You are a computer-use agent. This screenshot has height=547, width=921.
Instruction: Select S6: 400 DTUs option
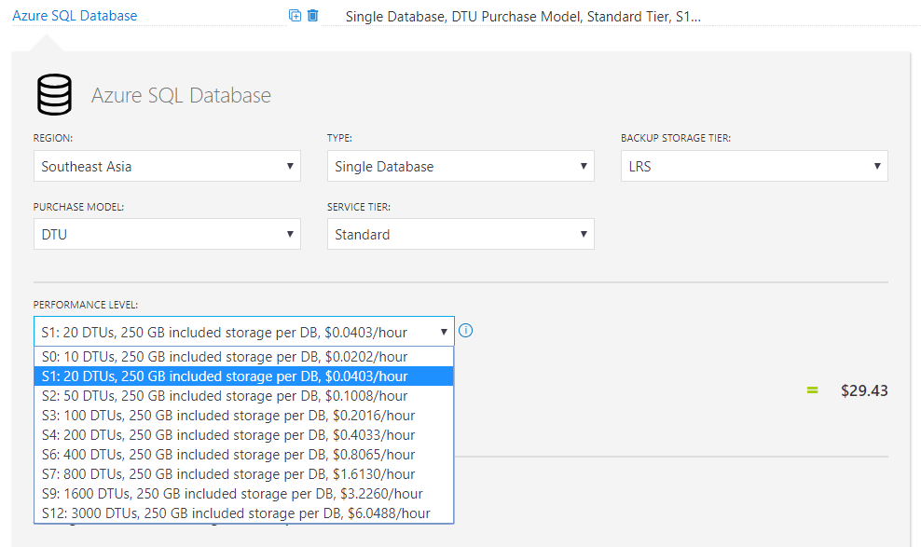(x=243, y=454)
